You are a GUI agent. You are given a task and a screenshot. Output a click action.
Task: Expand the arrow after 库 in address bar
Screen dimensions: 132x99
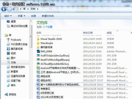(x=28, y=9)
